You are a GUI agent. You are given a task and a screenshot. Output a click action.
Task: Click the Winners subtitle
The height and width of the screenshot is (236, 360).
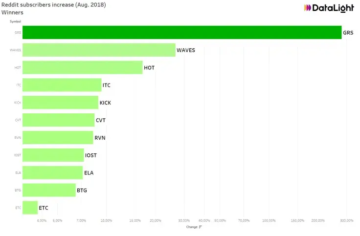tap(12, 12)
